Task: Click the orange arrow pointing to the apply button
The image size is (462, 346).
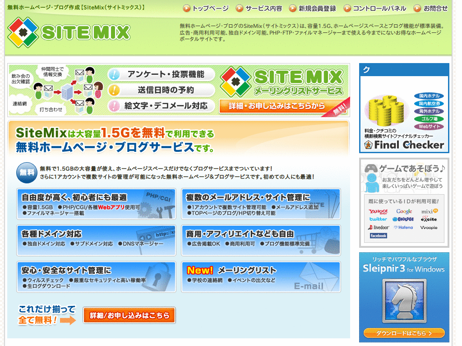Action: [x=68, y=320]
